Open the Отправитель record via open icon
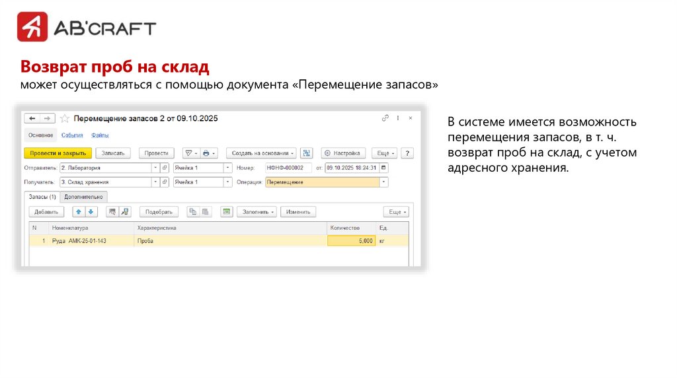 (x=165, y=168)
